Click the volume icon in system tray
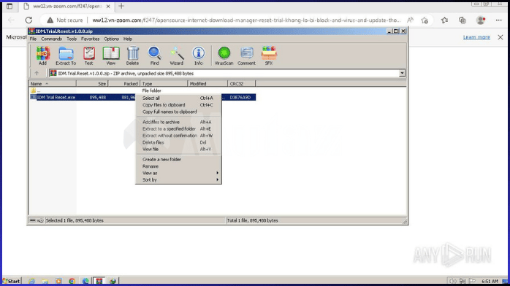 [452, 281]
